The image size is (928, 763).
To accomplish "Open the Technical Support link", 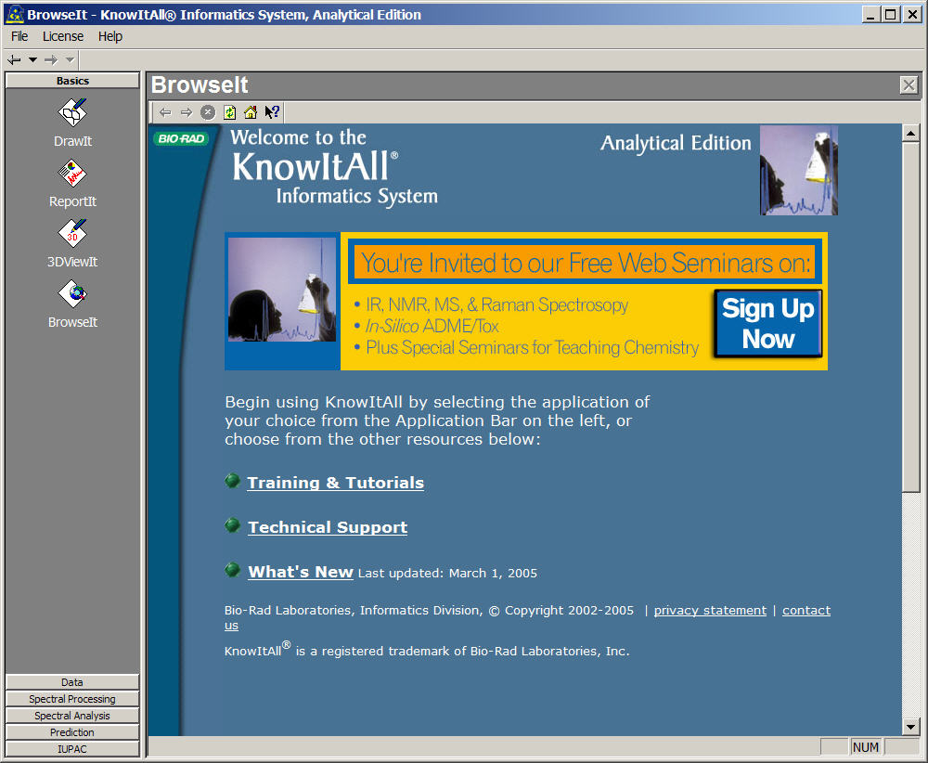I will 328,527.
